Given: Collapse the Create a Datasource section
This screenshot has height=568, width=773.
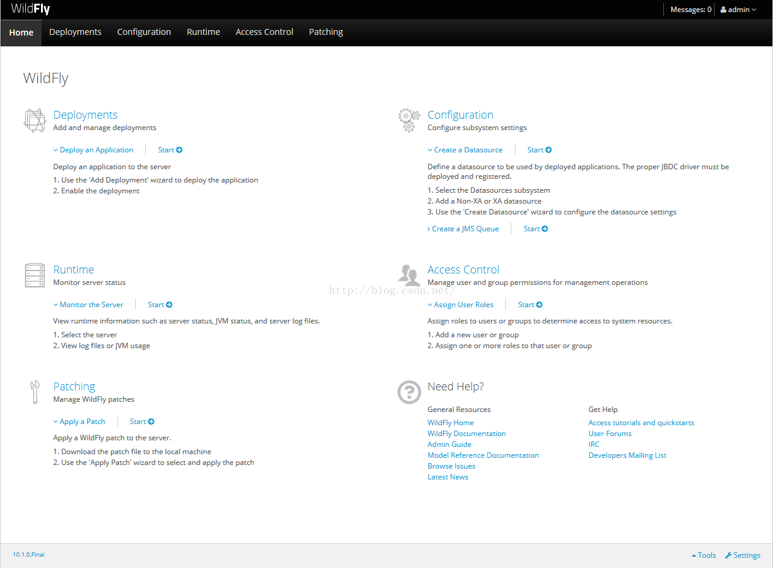Looking at the screenshot, I should (x=465, y=150).
